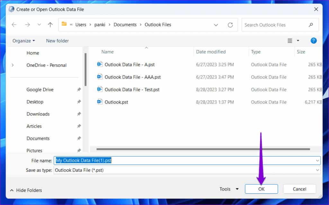Confirm with the OK button

(x=262, y=189)
